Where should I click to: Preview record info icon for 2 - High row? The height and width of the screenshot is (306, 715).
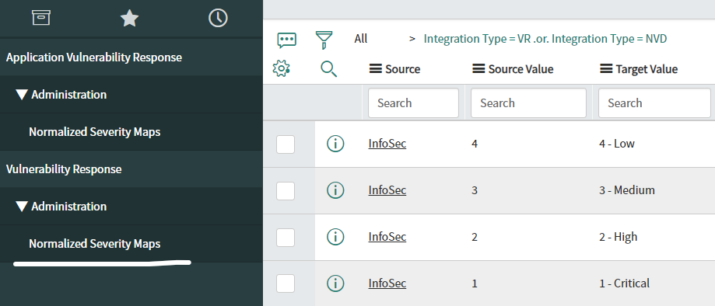335,237
